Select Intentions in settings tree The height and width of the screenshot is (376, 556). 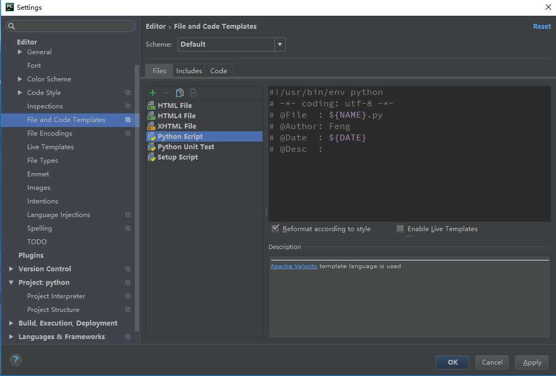tap(42, 201)
